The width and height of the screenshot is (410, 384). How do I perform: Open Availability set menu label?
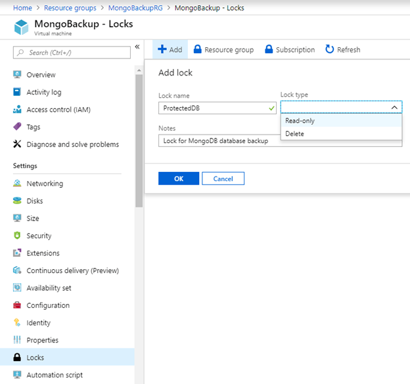click(x=49, y=288)
